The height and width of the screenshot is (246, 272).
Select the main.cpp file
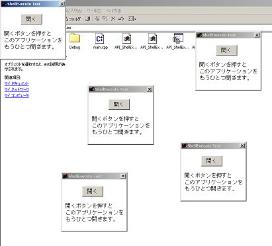click(x=100, y=41)
